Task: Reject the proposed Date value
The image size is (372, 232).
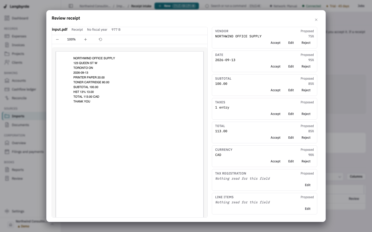Action: (x=306, y=67)
